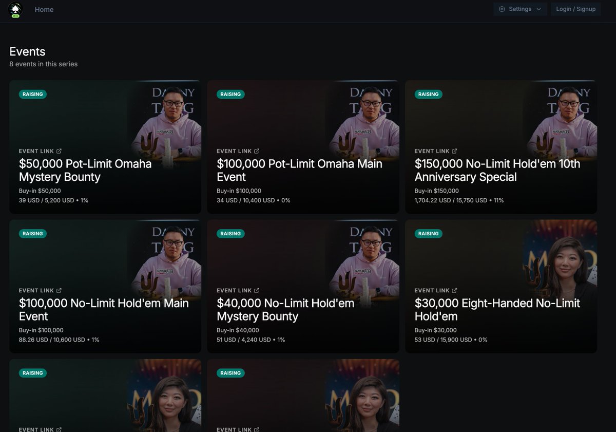This screenshot has height=432, width=616.
Task: Click RAISING badge on $30,000 Eight-Handed card
Action: point(429,233)
